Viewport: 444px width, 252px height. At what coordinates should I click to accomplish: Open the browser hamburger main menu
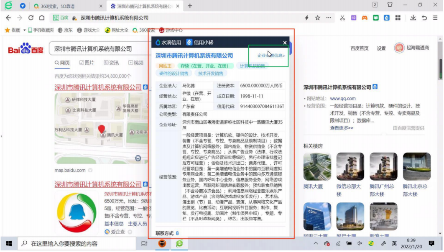coord(435,18)
